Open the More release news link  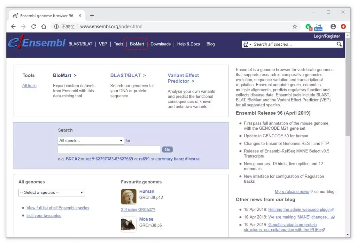point(292,191)
